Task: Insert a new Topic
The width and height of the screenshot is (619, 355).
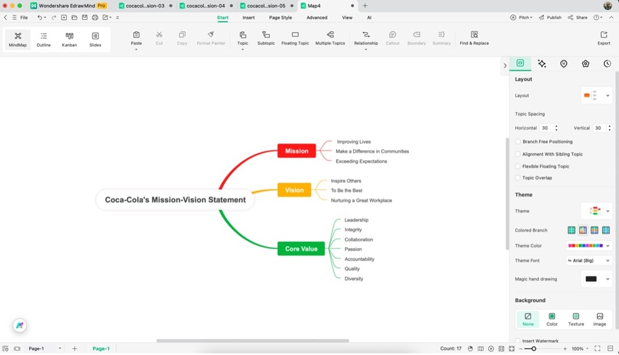Action: tap(242, 38)
